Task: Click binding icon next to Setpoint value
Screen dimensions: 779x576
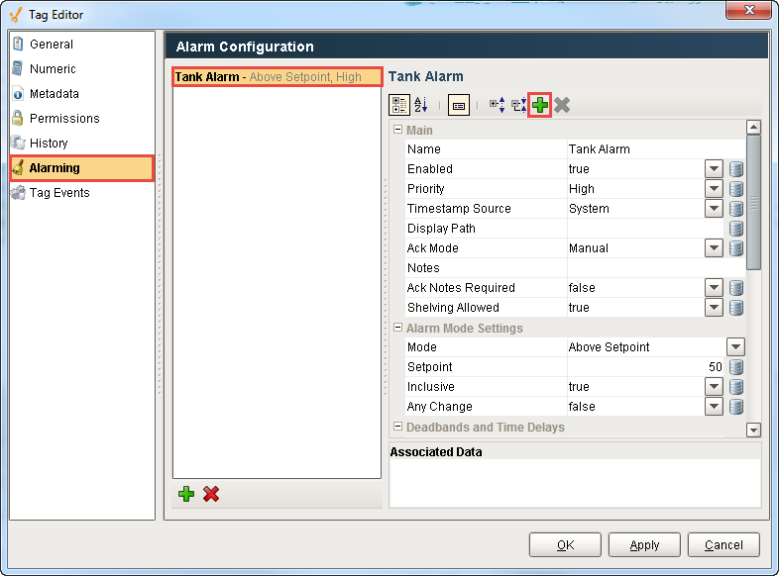Action: point(735,367)
